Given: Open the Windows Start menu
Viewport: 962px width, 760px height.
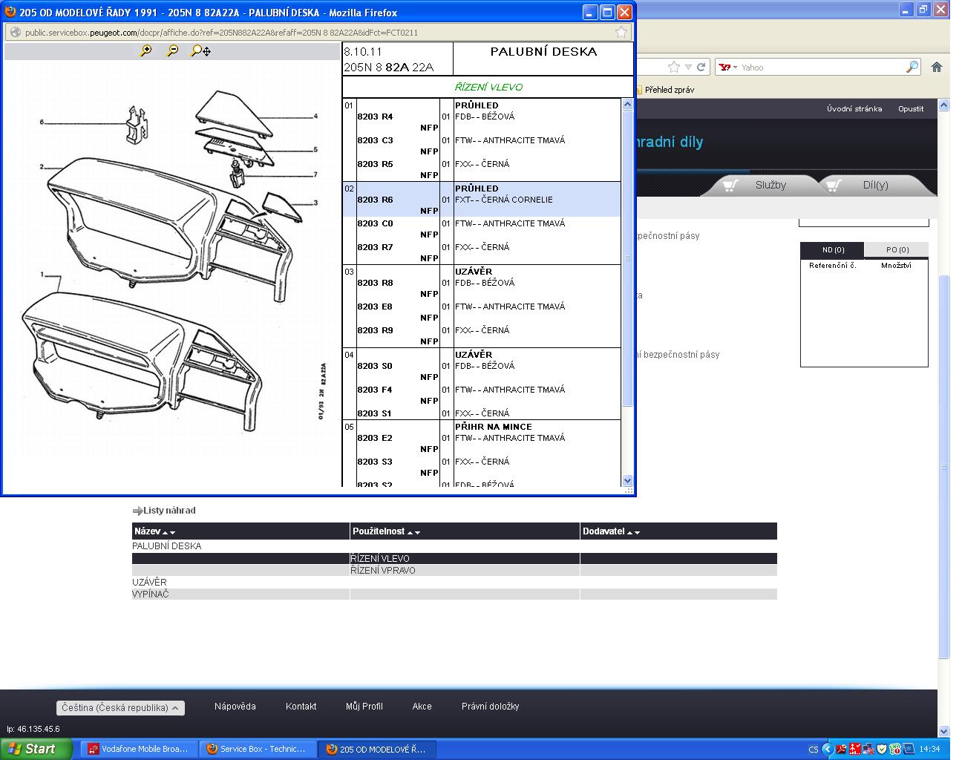Looking at the screenshot, I should [x=36, y=749].
